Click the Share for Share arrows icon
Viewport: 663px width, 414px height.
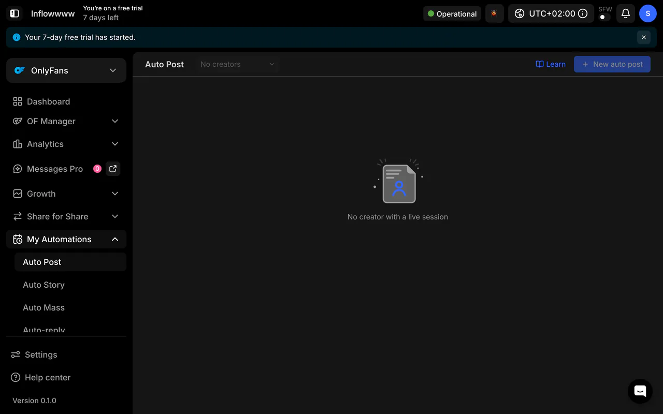pyautogui.click(x=18, y=216)
